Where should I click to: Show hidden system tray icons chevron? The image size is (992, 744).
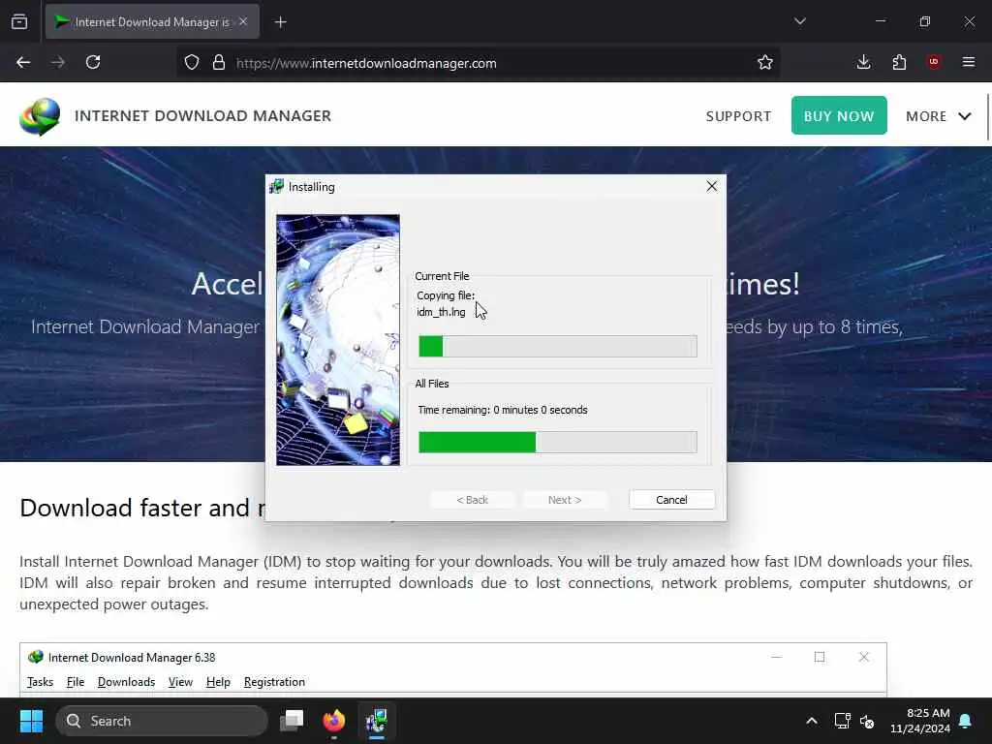tap(812, 721)
